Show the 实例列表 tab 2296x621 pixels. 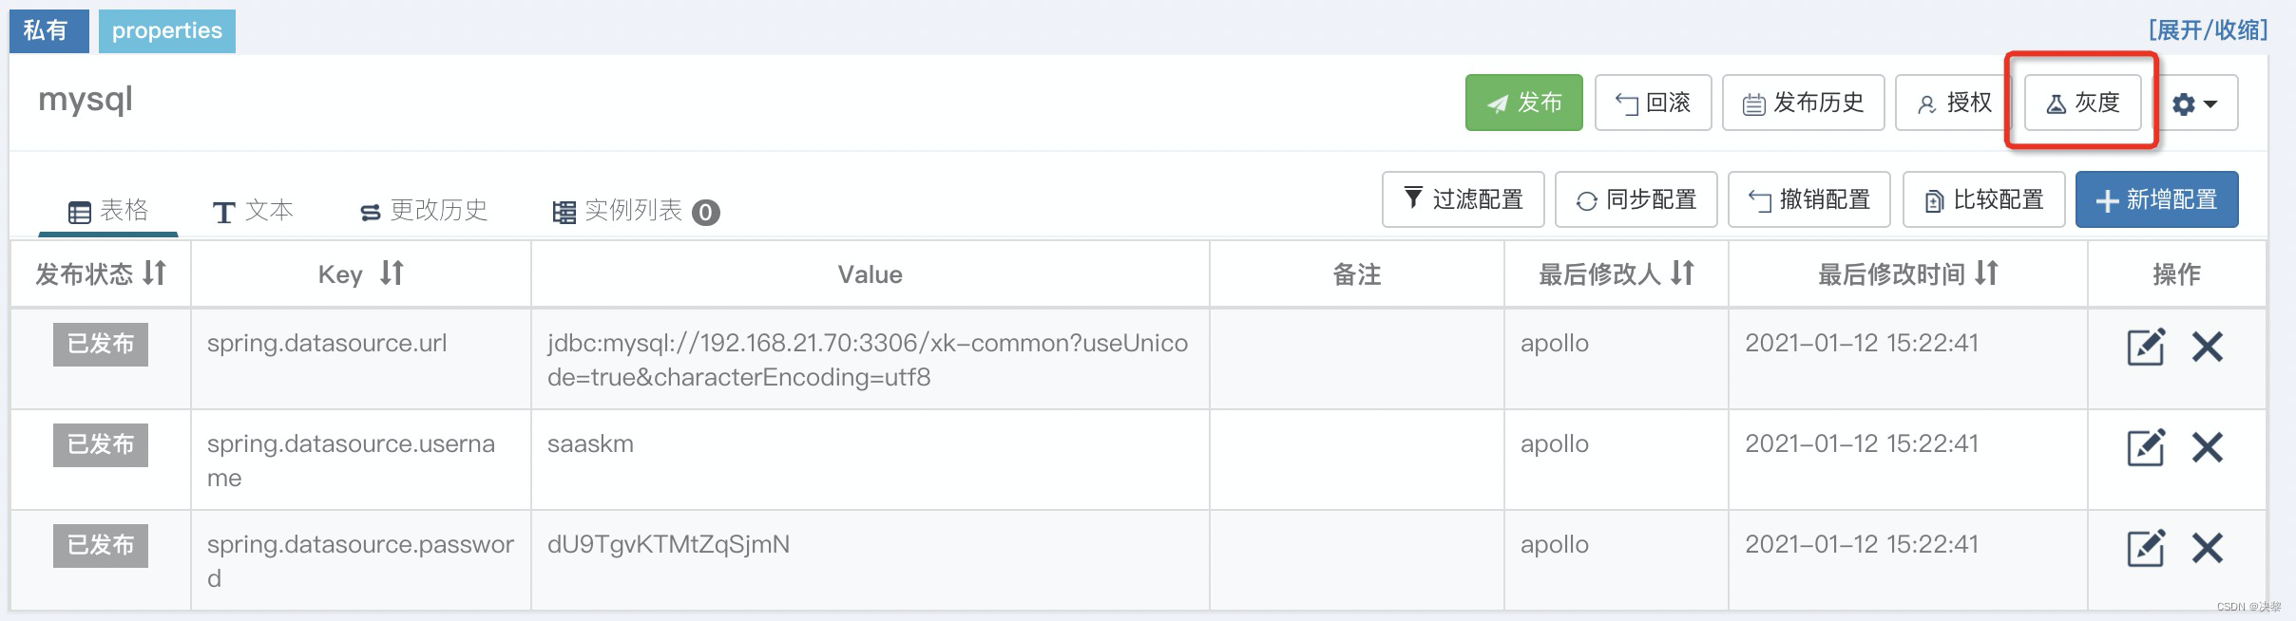pyautogui.click(x=635, y=210)
